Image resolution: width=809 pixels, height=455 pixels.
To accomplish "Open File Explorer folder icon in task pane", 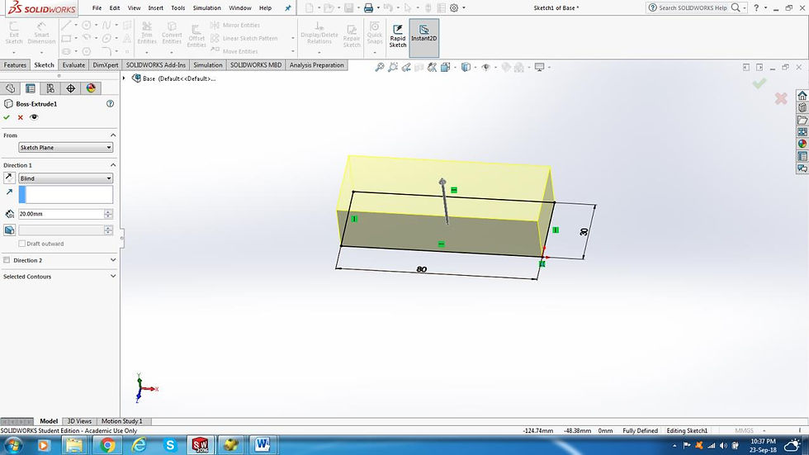I will (802, 120).
